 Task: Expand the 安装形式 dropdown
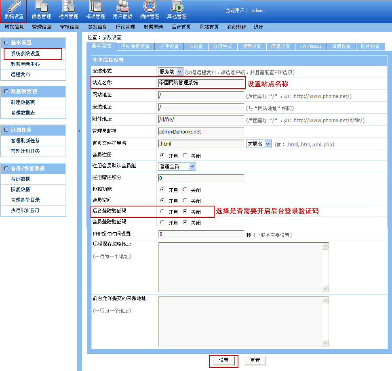pyautogui.click(x=179, y=71)
